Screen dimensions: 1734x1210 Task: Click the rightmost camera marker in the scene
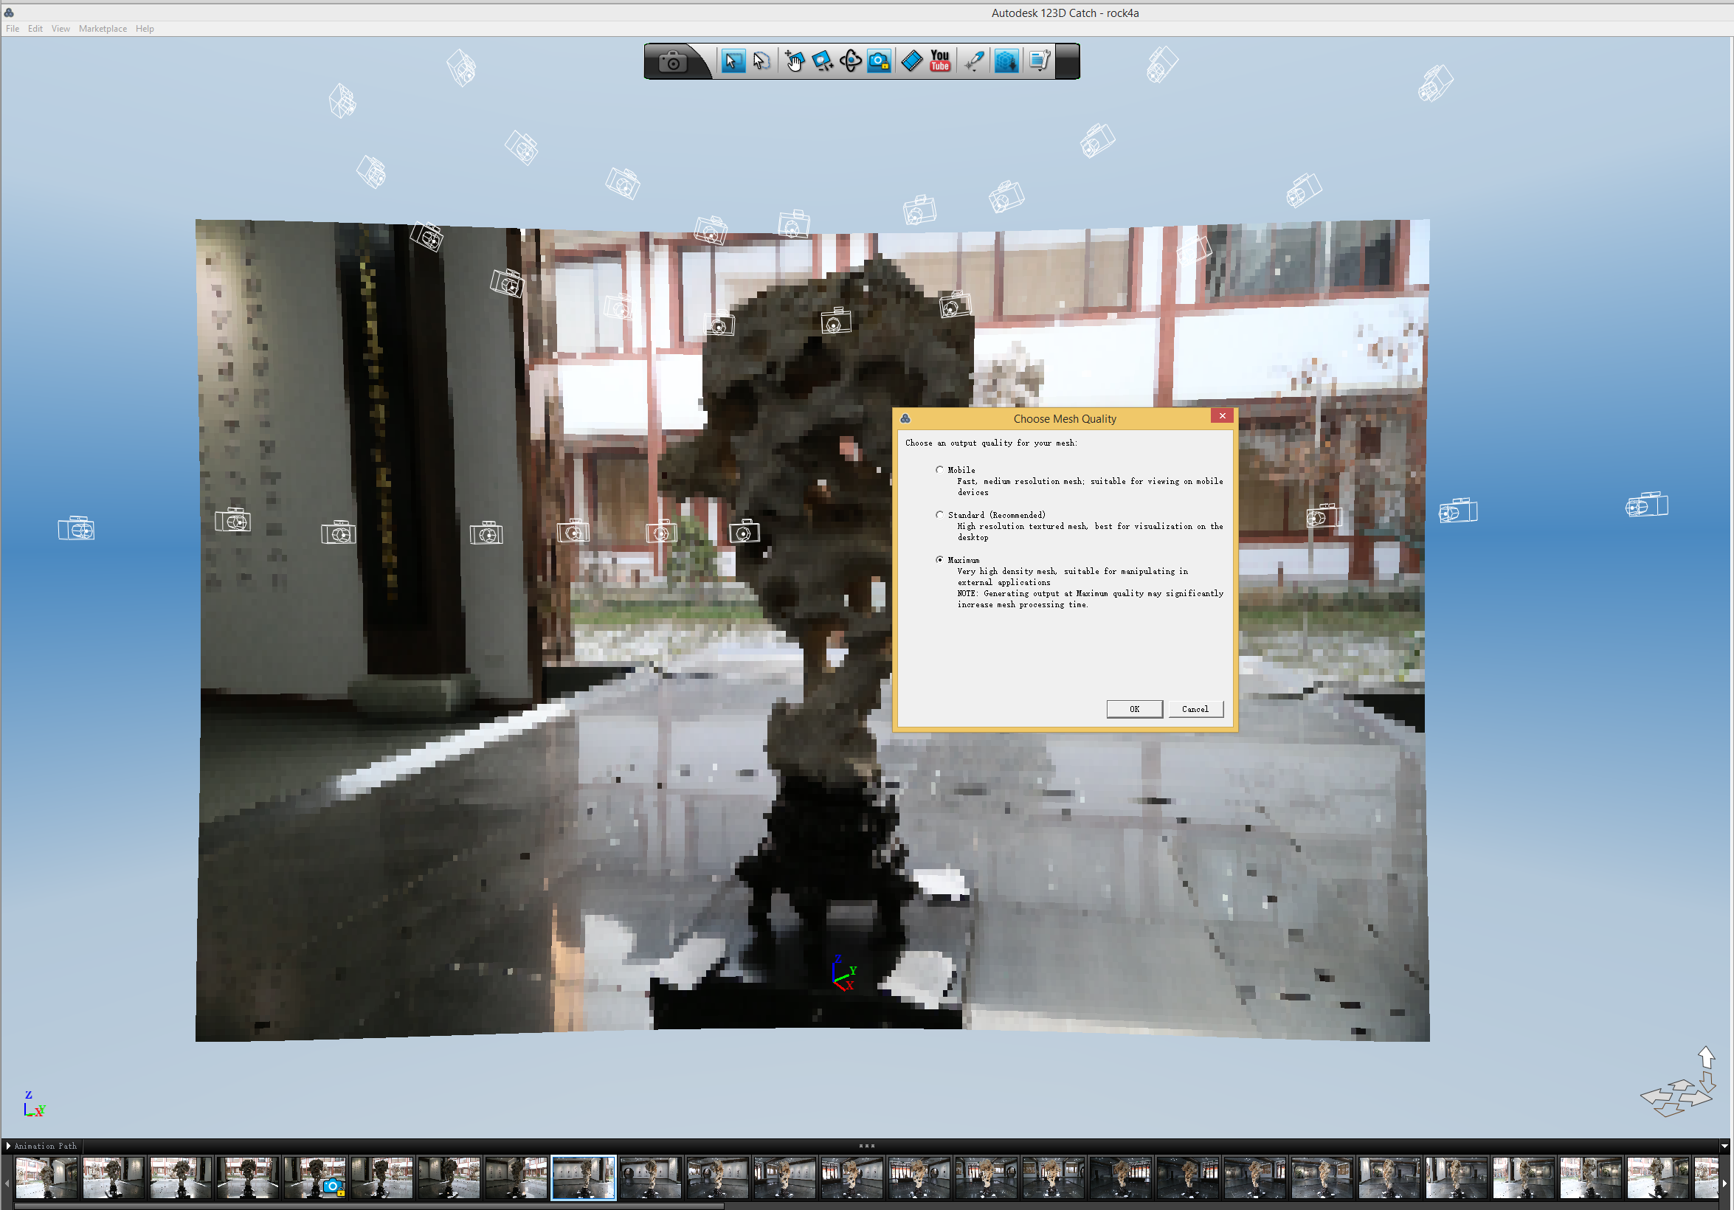(1647, 505)
